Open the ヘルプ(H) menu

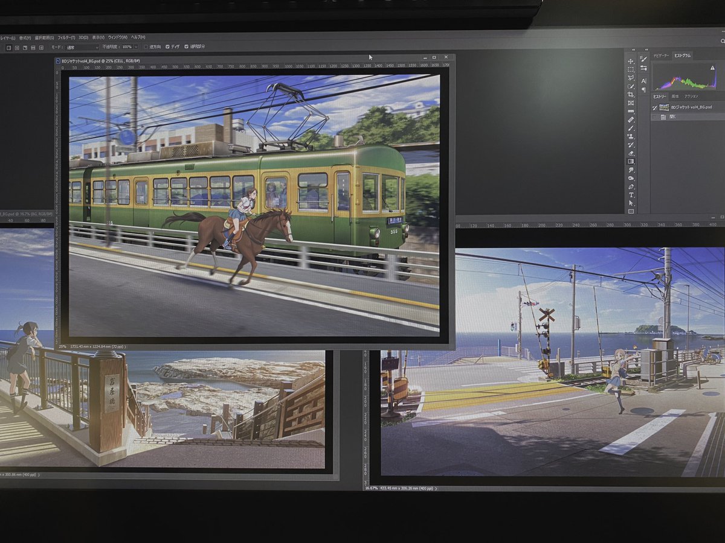tap(138, 38)
